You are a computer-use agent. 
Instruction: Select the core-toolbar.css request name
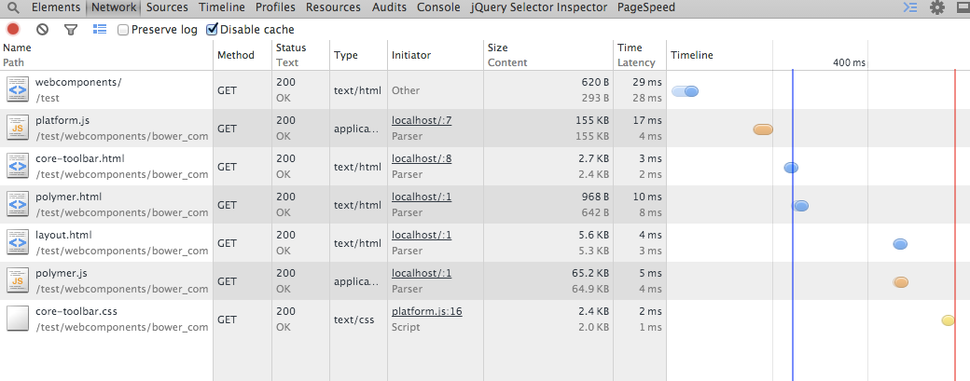76,312
